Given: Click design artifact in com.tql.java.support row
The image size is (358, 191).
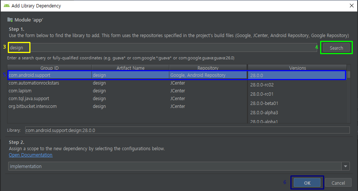Looking at the screenshot, I should (130, 98).
